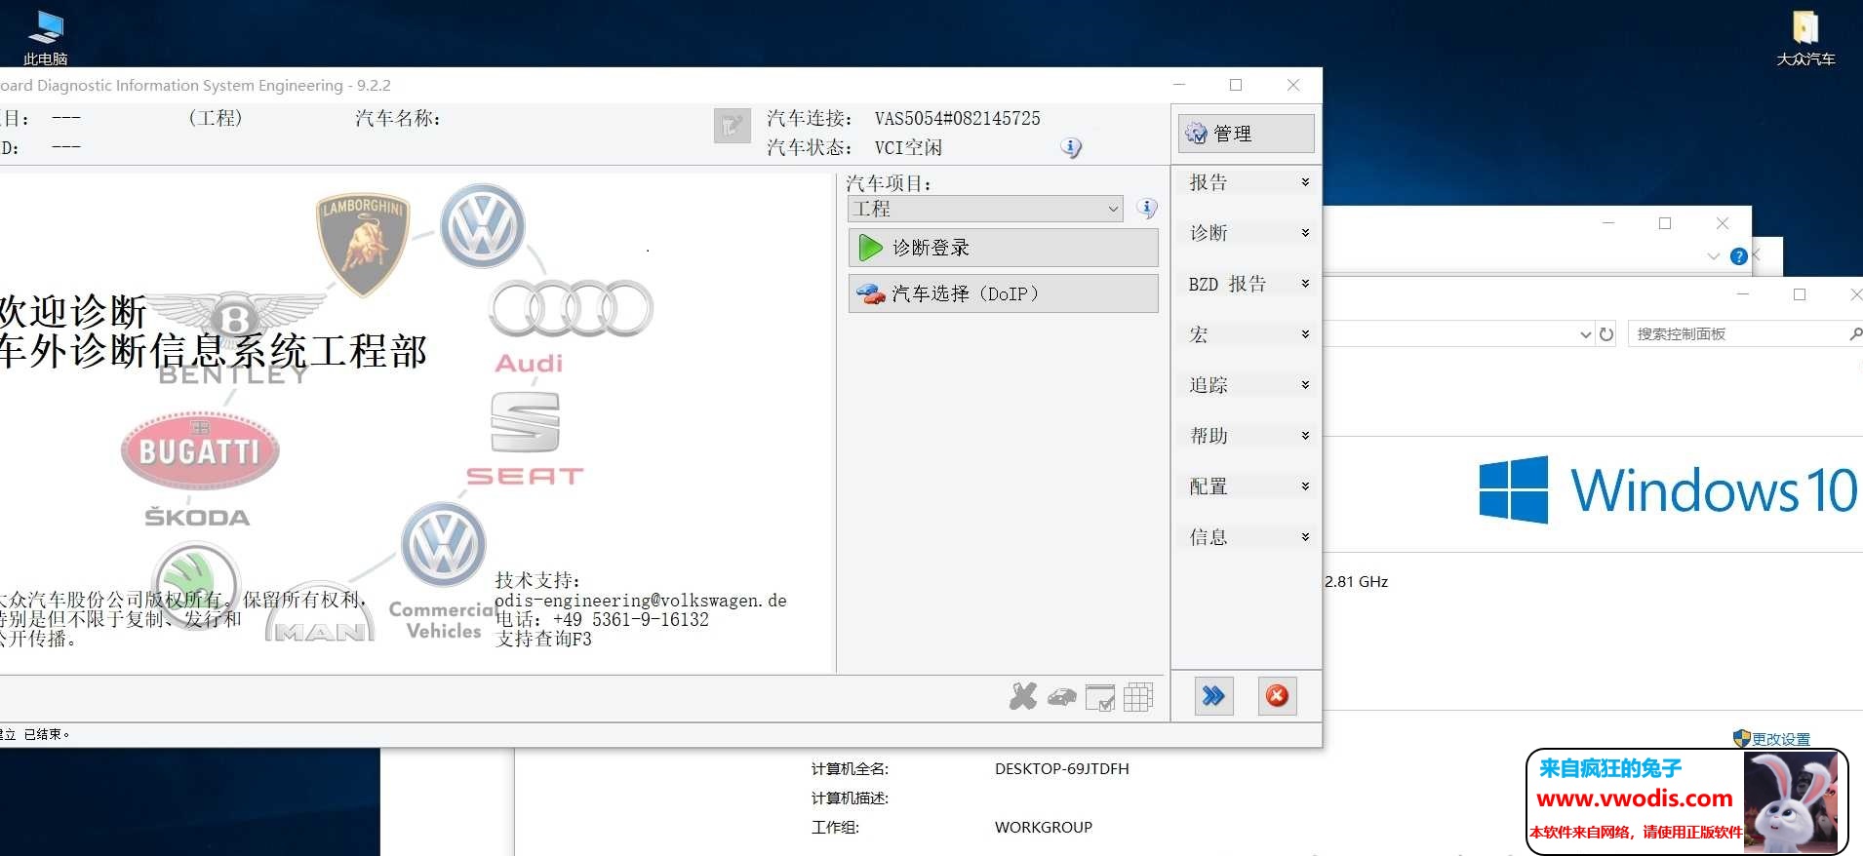This screenshot has height=856, width=1863.
Task: Expand the 报告 section
Action: point(1247,182)
